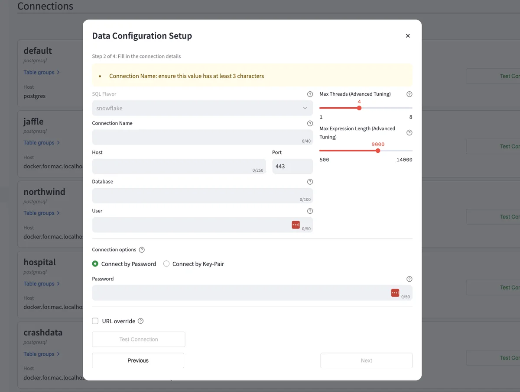
Task: Open the SQL Flavor snowflake dropdown
Action: pos(202,108)
